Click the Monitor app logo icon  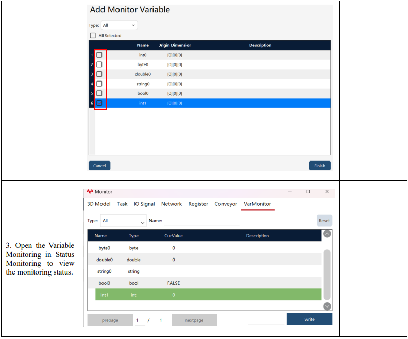[x=90, y=192]
